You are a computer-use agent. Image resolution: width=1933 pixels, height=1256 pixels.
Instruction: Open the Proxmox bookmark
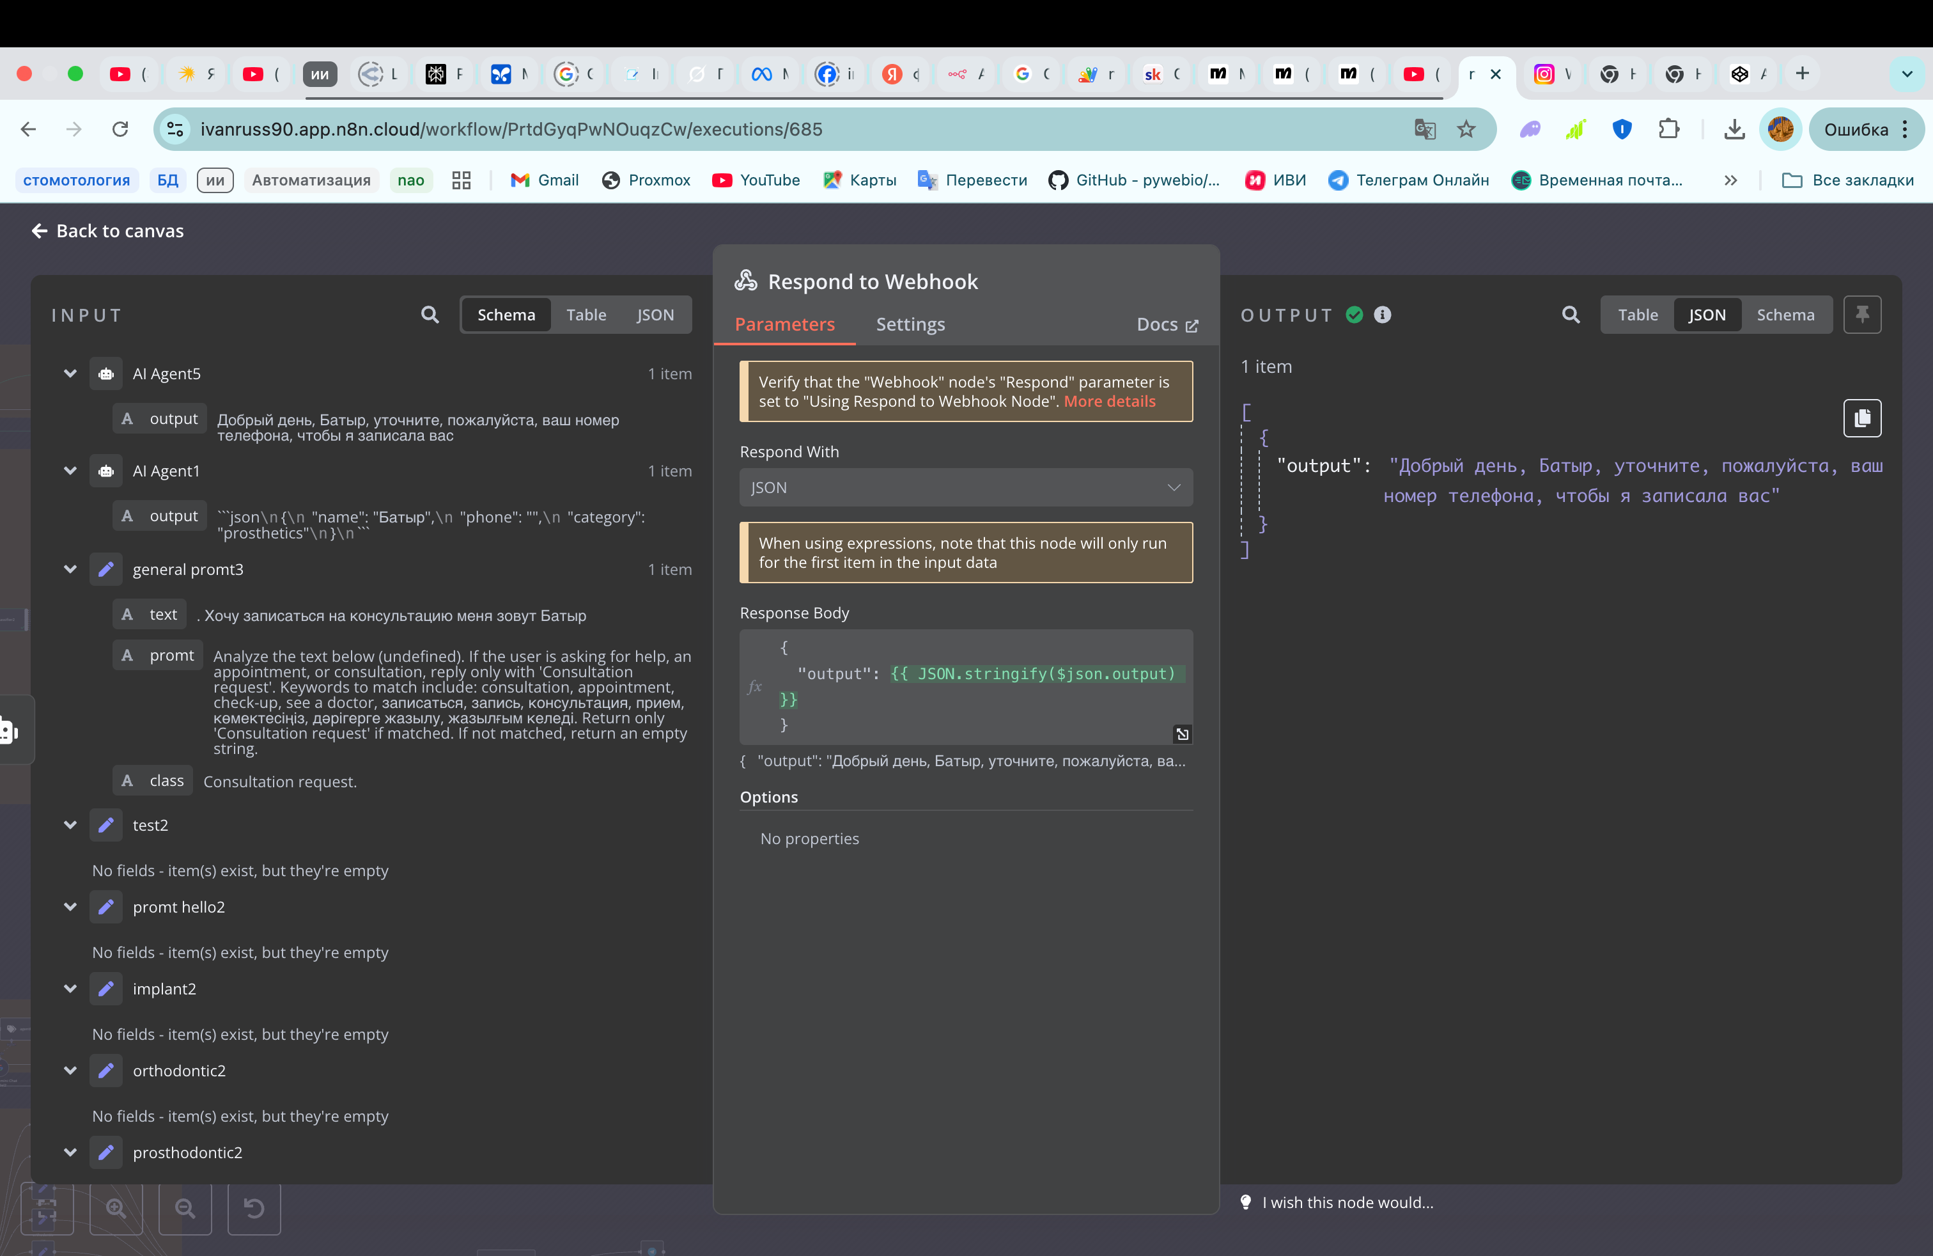646,180
